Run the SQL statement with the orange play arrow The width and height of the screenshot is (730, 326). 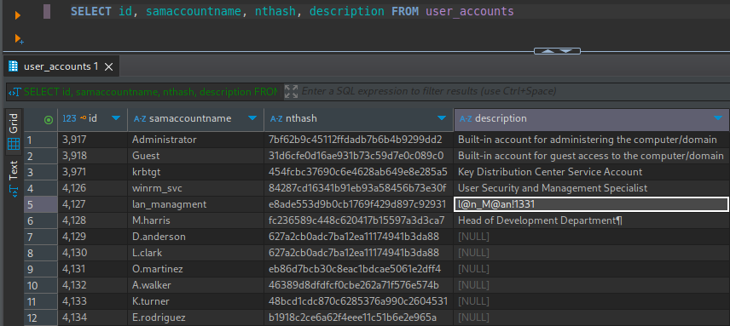pyautogui.click(x=18, y=15)
